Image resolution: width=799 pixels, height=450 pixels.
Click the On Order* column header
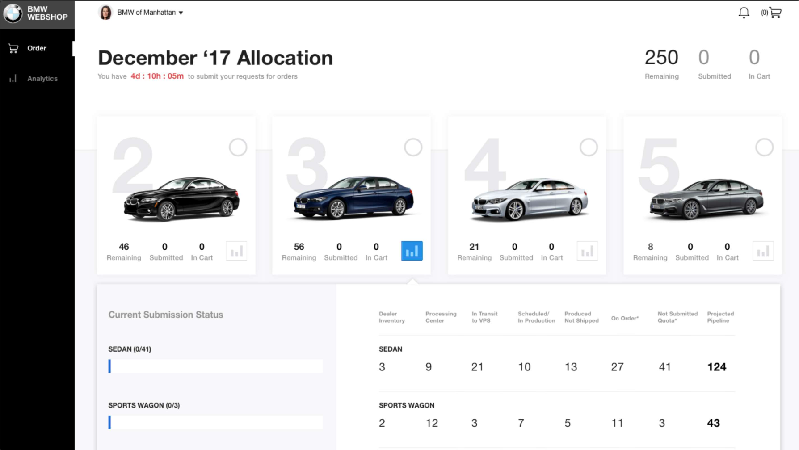point(625,318)
